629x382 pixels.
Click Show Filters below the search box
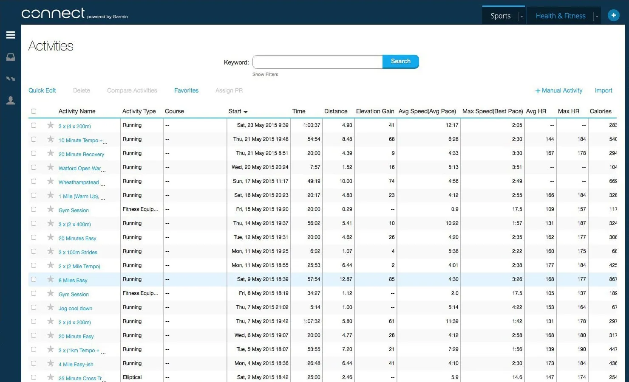tap(265, 74)
